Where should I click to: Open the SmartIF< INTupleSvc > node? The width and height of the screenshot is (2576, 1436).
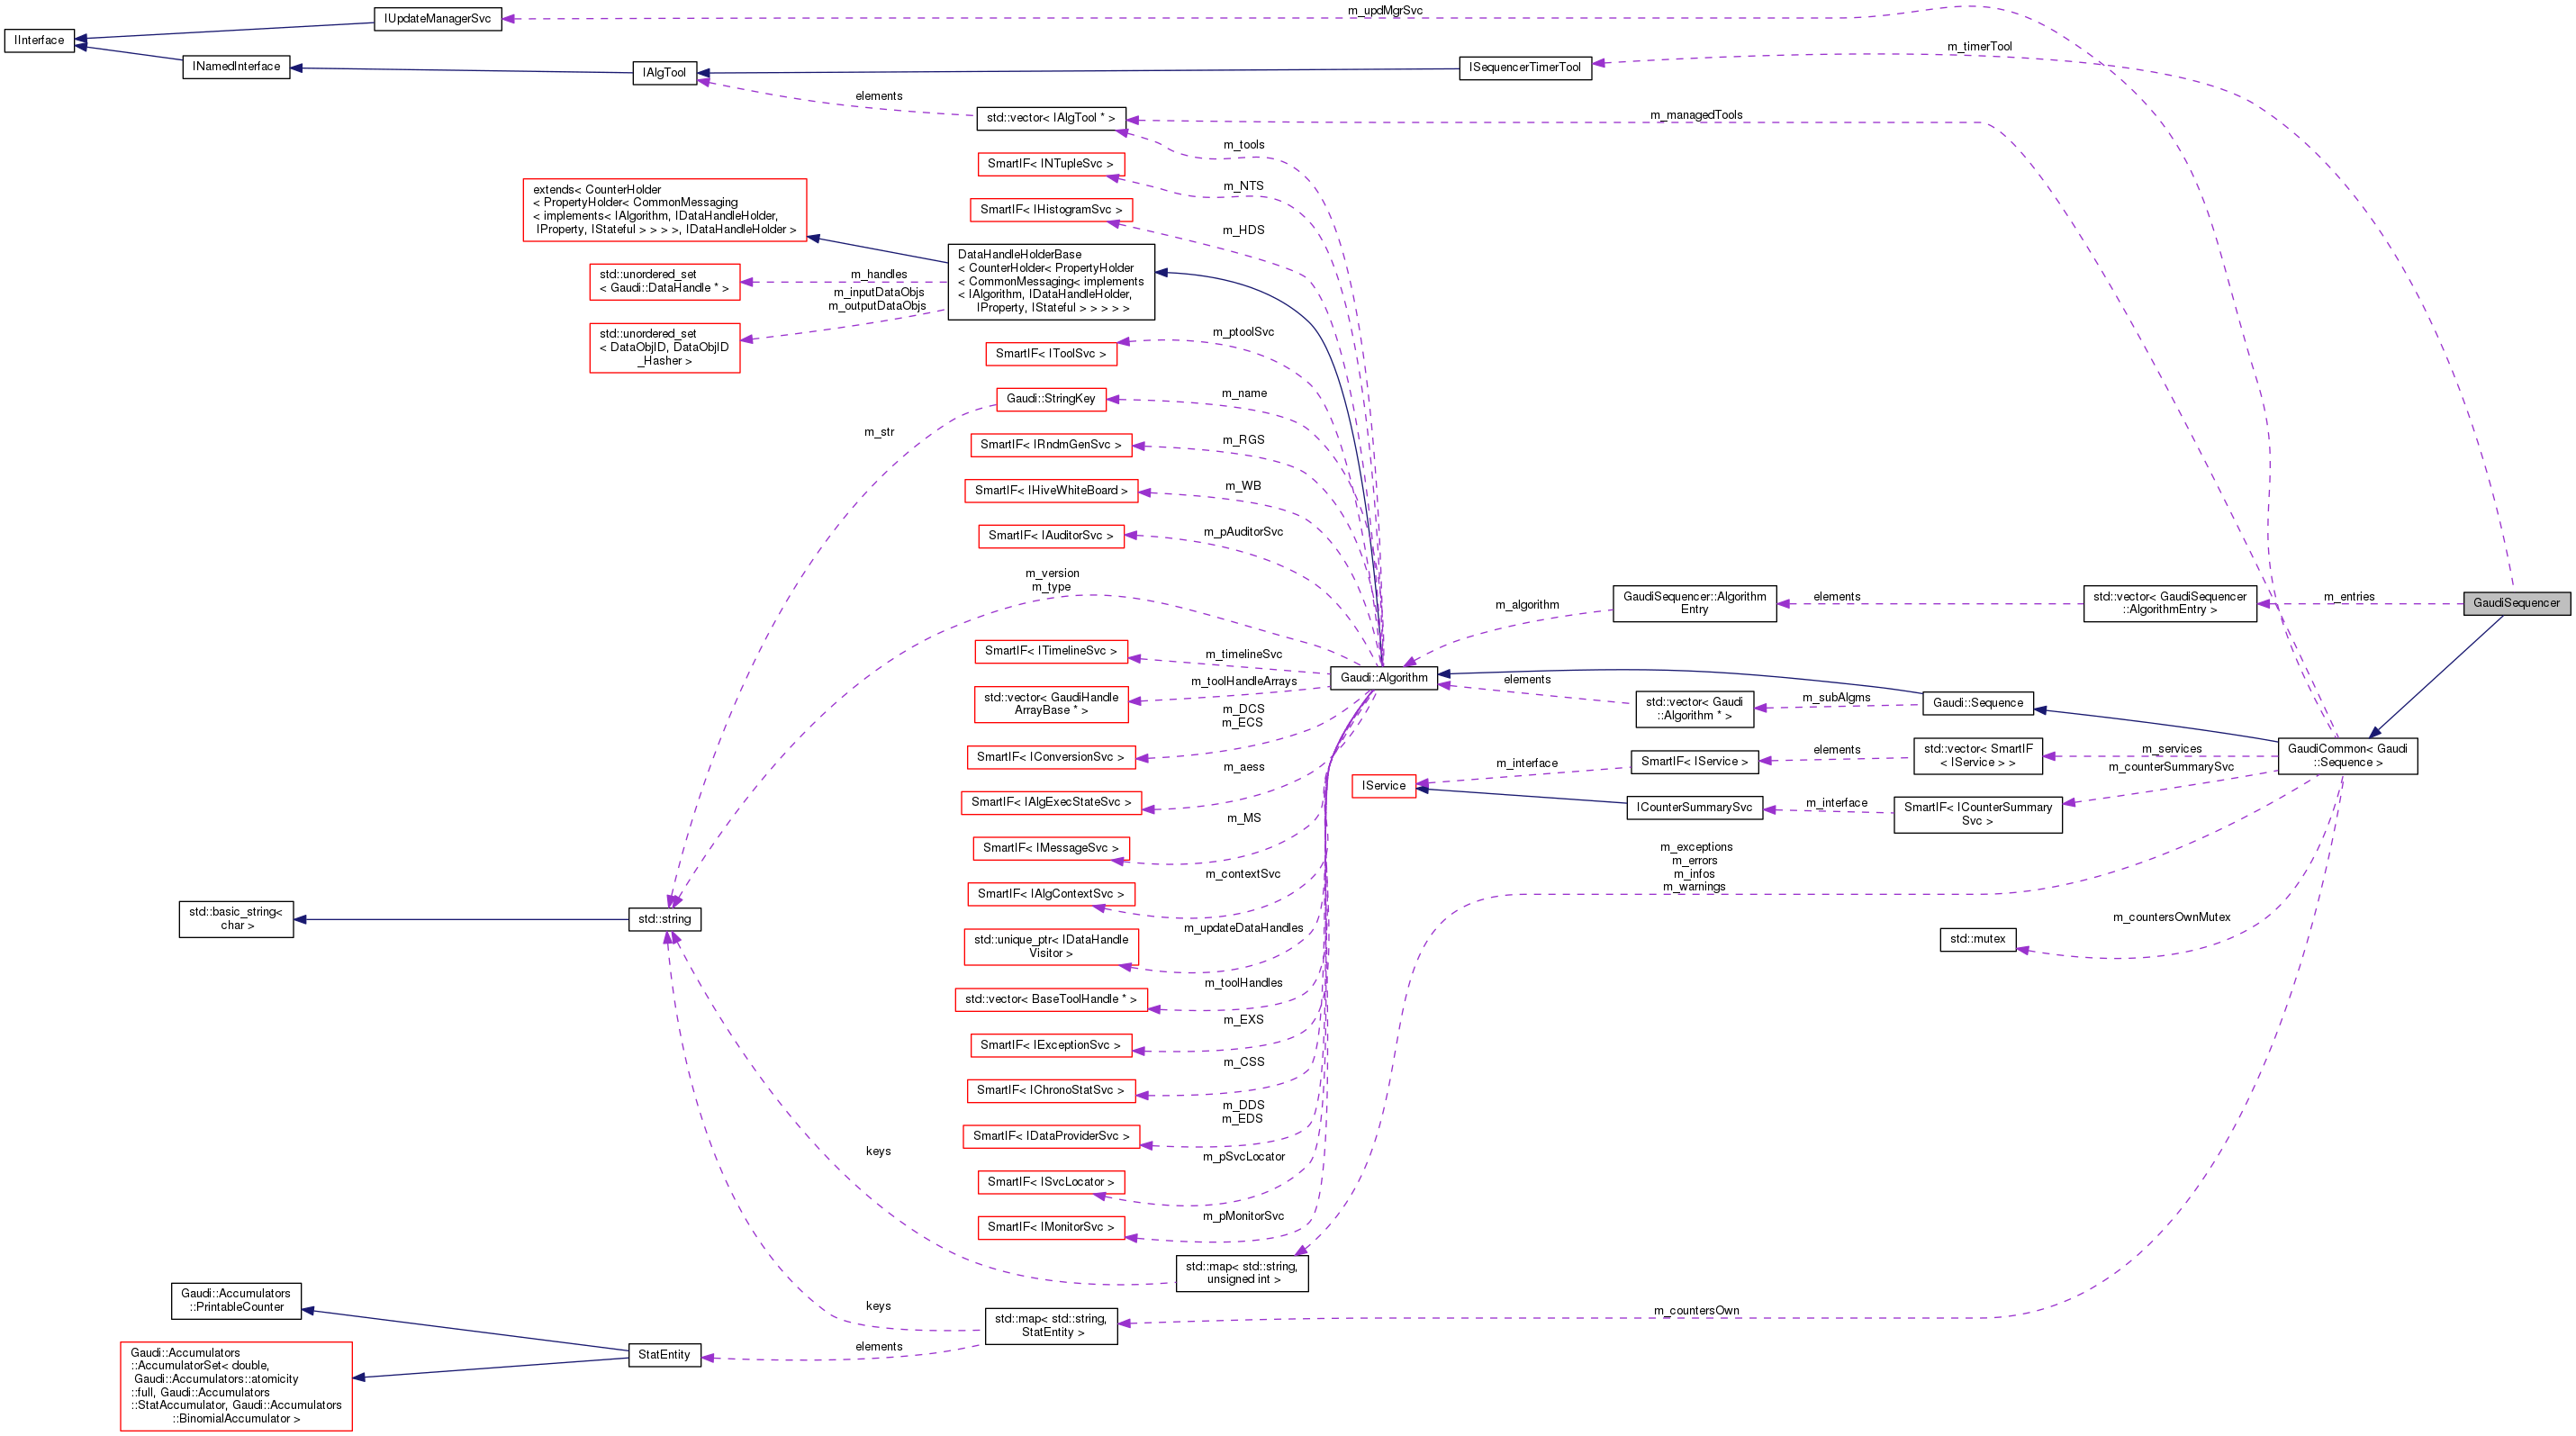pyautogui.click(x=1050, y=164)
